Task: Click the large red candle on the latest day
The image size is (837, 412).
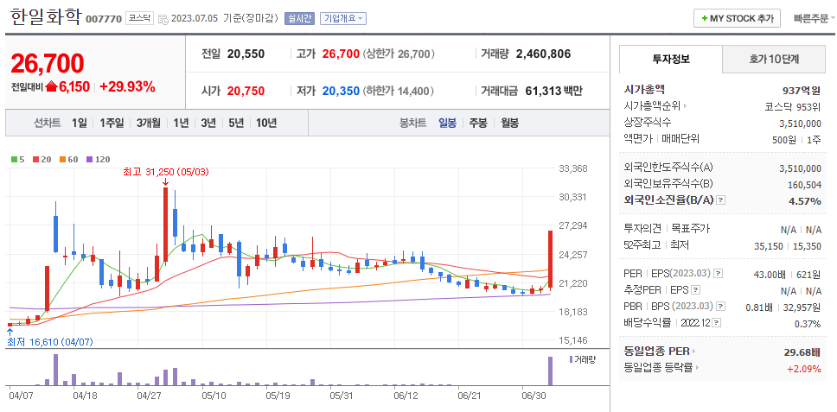Action: click(x=550, y=260)
